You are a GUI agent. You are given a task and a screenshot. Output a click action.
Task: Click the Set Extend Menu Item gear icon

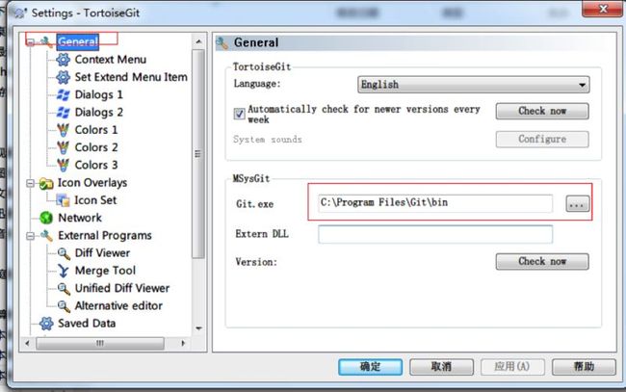63,77
